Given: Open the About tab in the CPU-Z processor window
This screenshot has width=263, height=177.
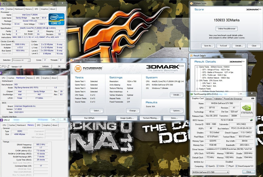Looking at the screenshot, I should (x=53, y=9).
